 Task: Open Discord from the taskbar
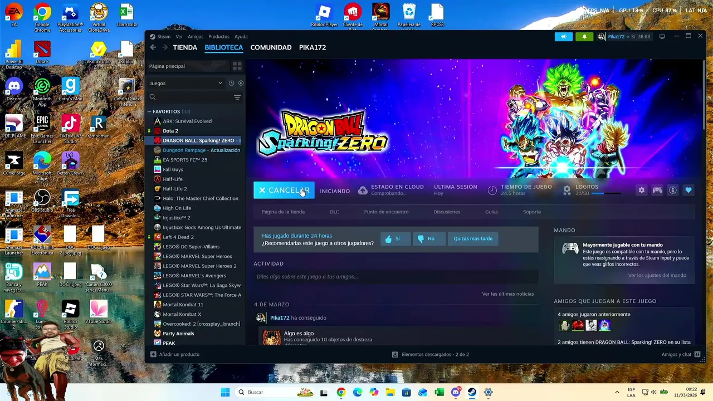(x=456, y=392)
